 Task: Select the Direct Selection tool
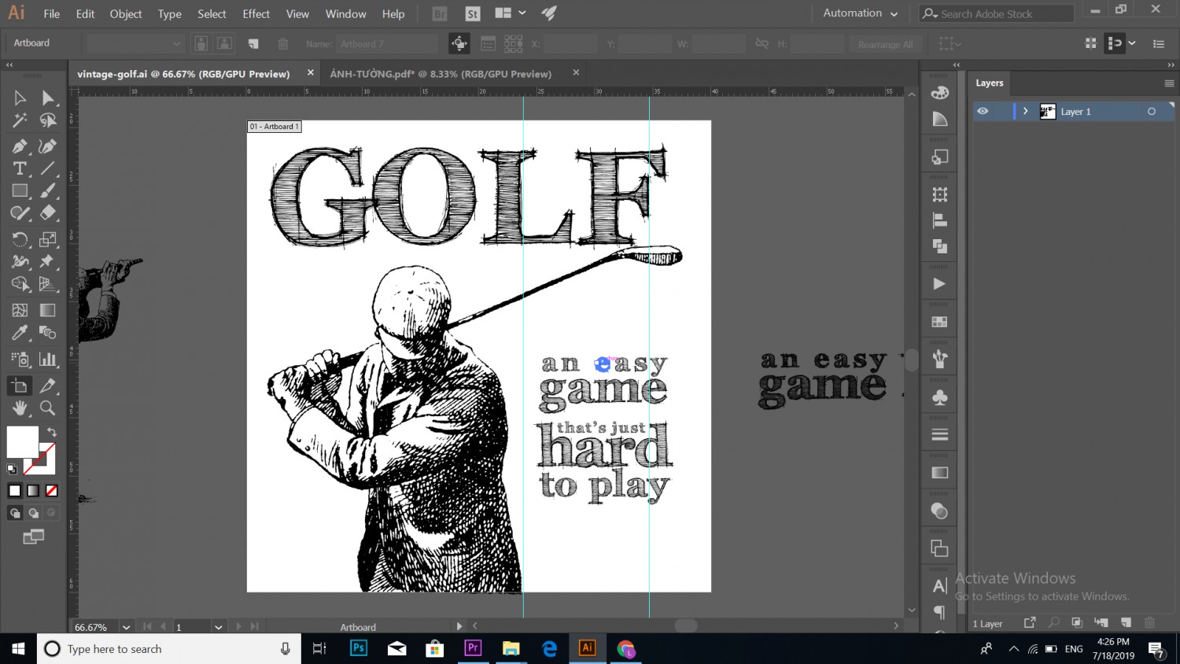tap(48, 98)
